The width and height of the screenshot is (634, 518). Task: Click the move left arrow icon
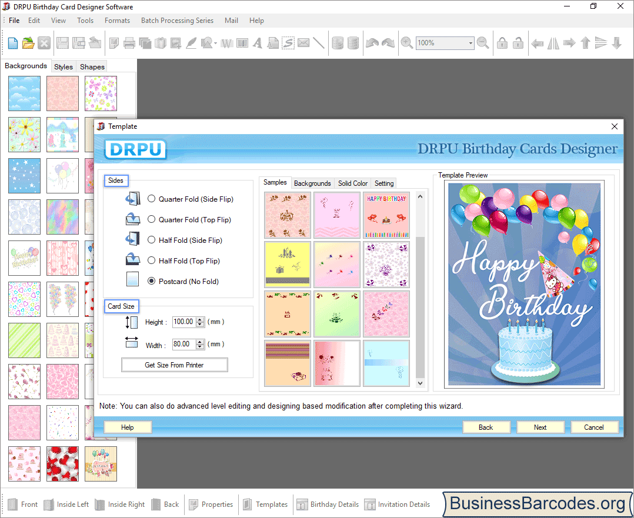pos(537,43)
